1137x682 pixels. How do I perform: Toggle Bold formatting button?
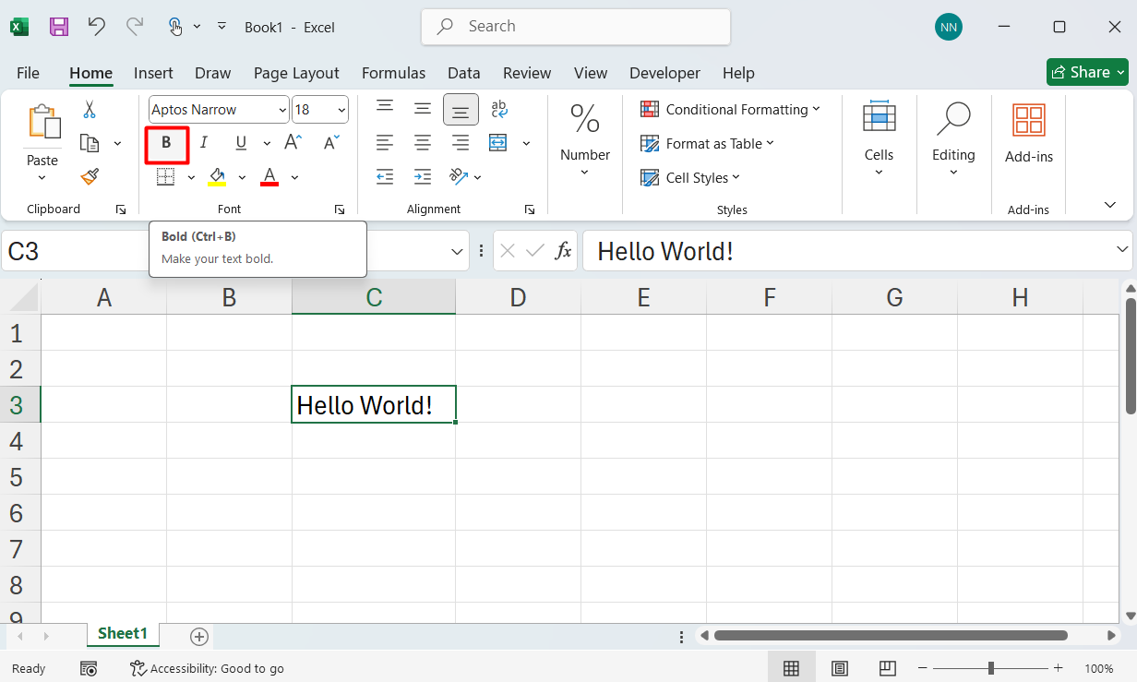(x=167, y=143)
